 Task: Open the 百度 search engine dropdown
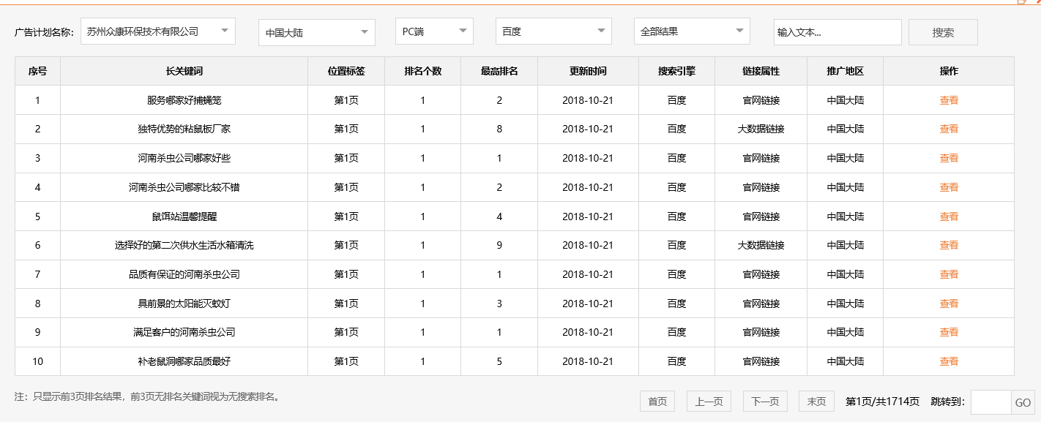point(553,31)
